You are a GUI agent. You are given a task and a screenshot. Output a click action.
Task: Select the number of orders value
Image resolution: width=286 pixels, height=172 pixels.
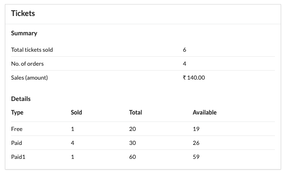click(185, 64)
